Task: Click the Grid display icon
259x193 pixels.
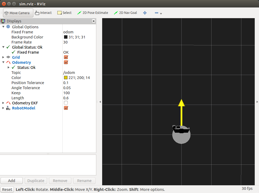Action: click(8, 57)
